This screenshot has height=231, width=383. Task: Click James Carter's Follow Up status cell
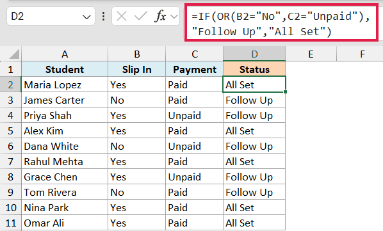[254, 100]
